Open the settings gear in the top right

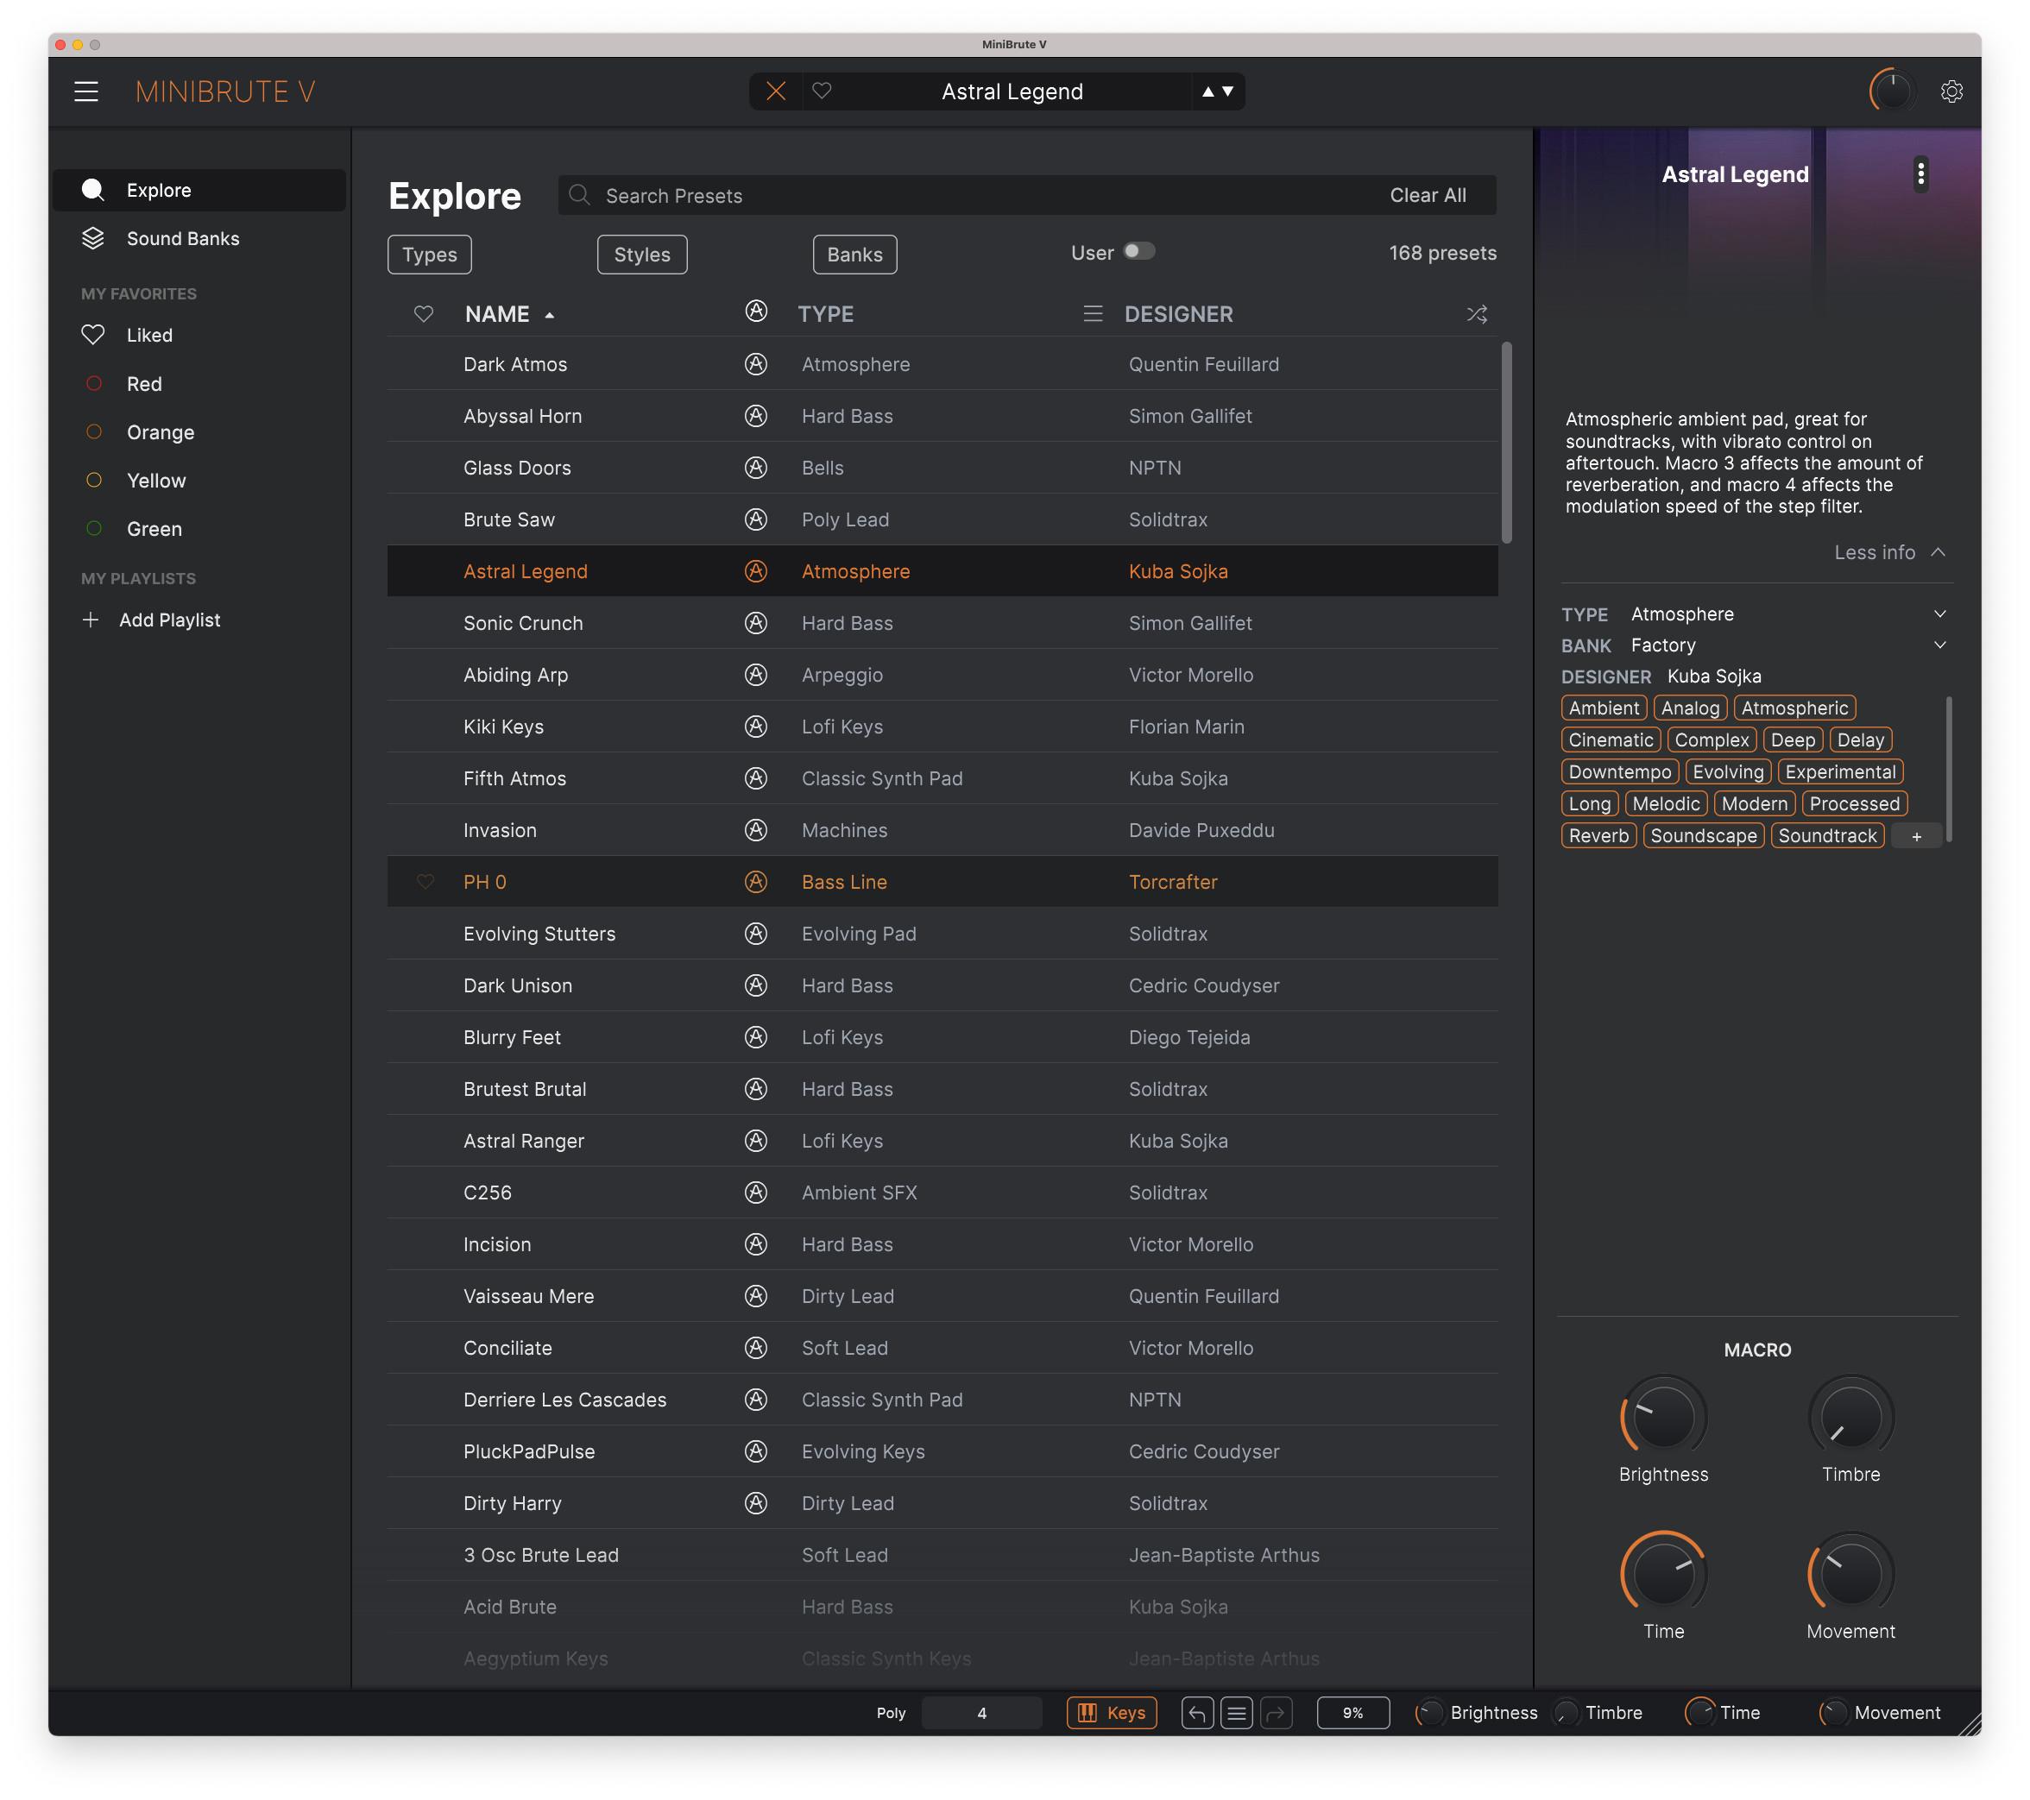tap(1952, 91)
